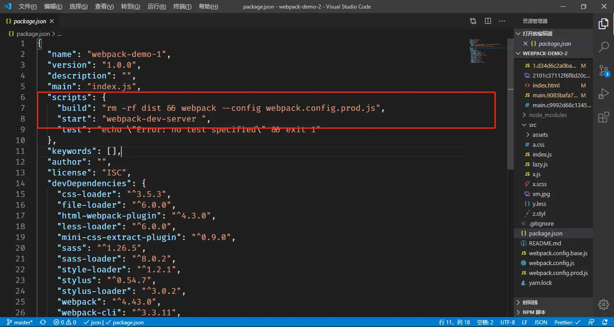Show errors and warnings count panel
The image size is (614, 327).
65,323
